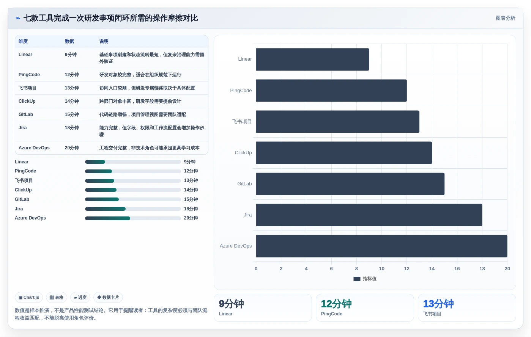
Task: Click the description 跨部门对象丰富，研发字段需要提前设计
Action: (140, 101)
